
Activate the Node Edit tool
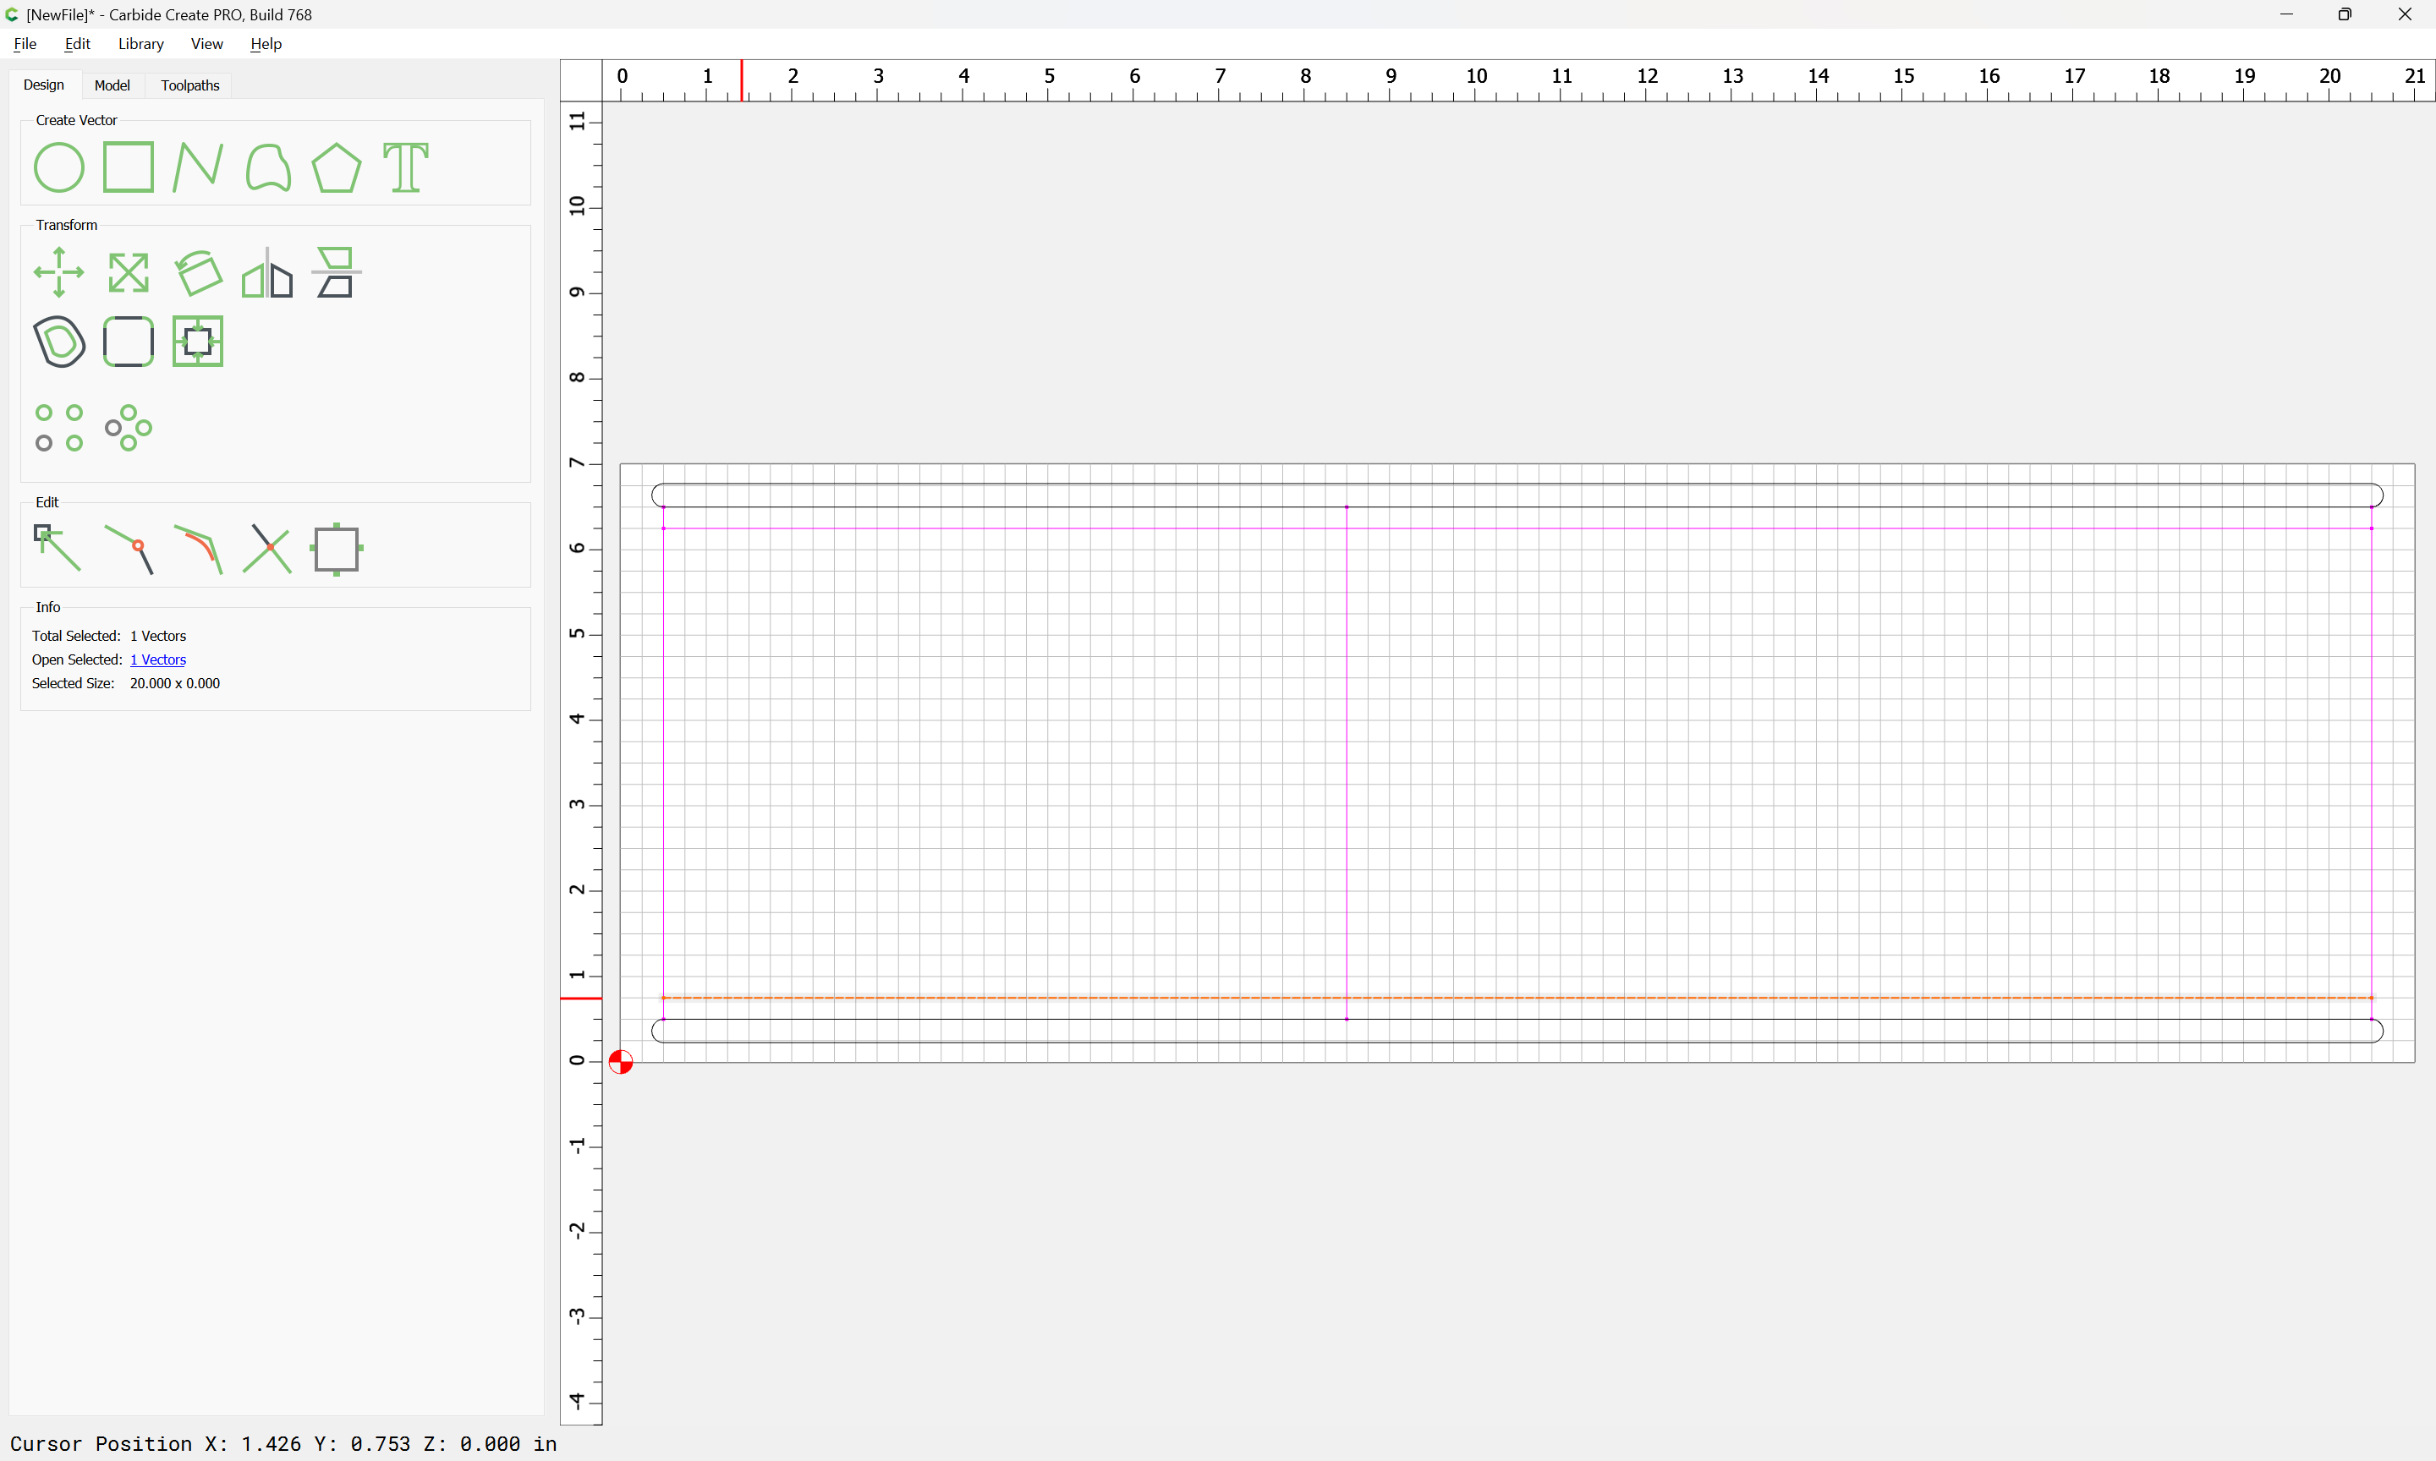[58, 549]
